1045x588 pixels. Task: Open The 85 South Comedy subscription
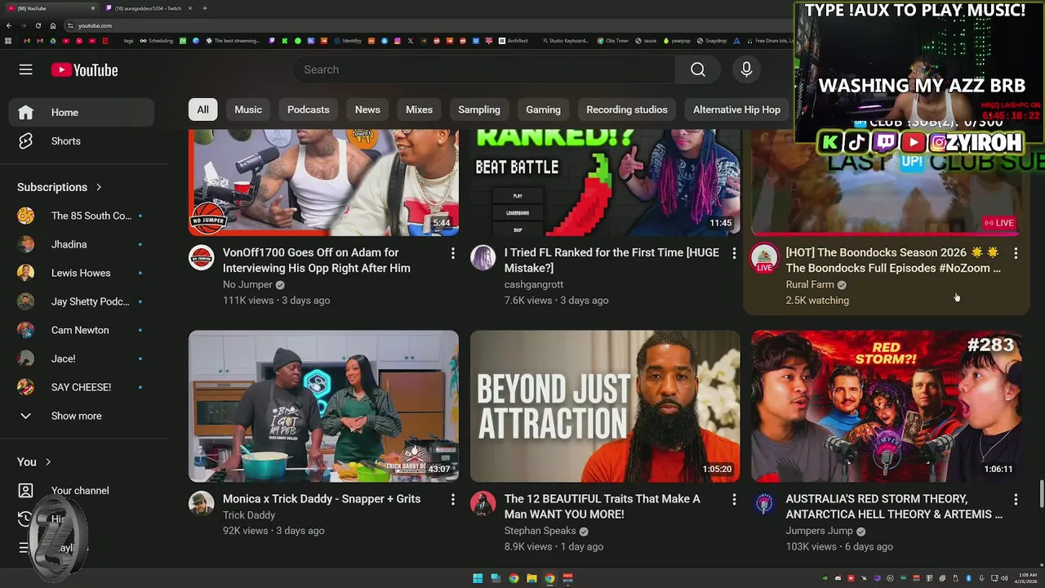tap(82, 216)
